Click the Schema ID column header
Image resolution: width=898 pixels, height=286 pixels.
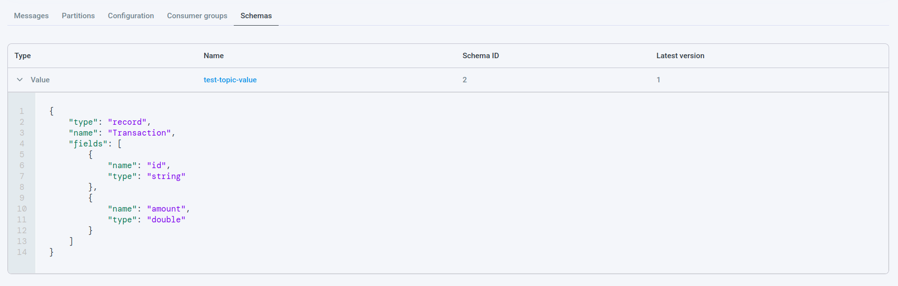point(480,56)
